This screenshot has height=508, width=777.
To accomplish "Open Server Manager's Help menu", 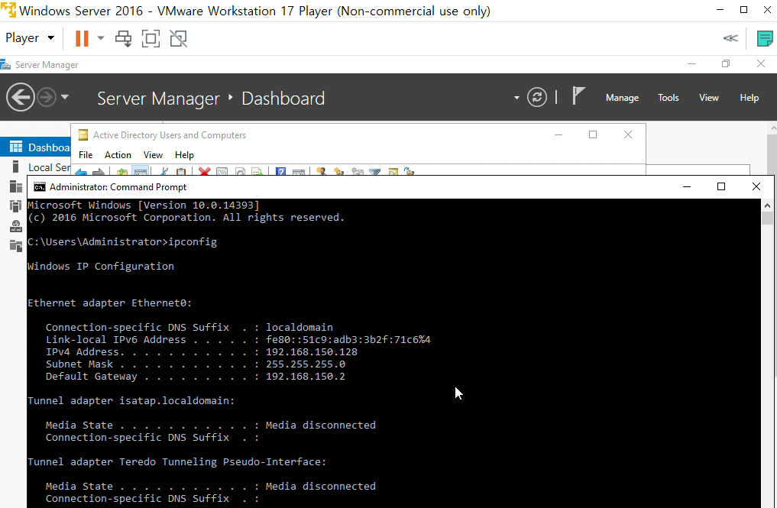I will [x=749, y=98].
